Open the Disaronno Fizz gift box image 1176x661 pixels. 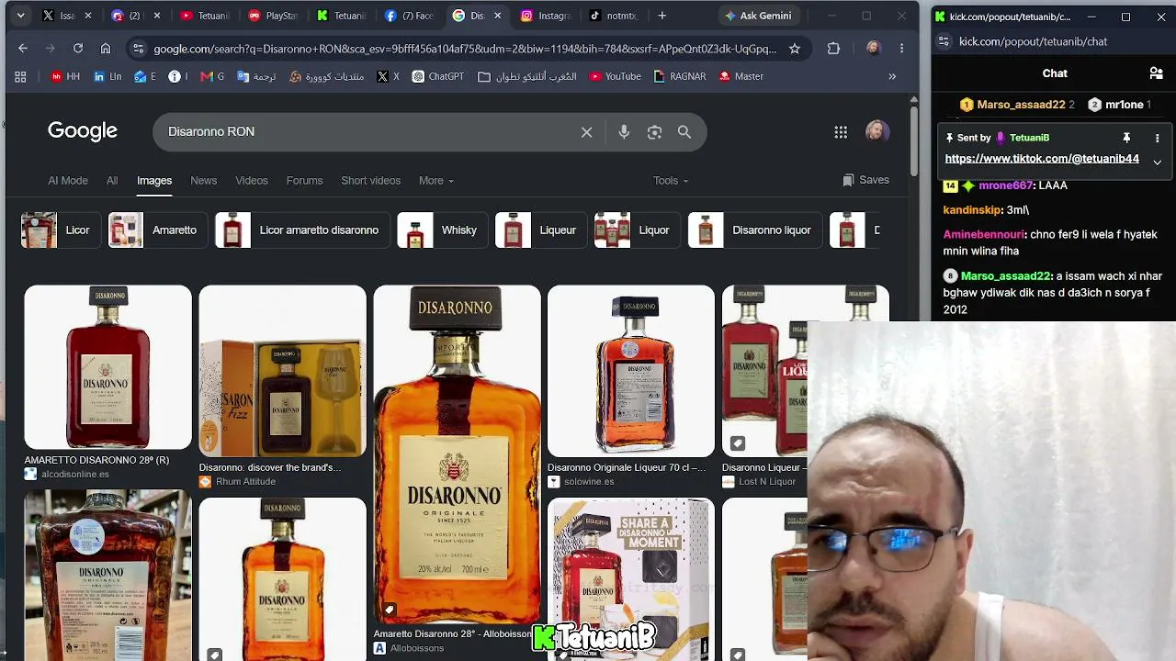click(283, 371)
